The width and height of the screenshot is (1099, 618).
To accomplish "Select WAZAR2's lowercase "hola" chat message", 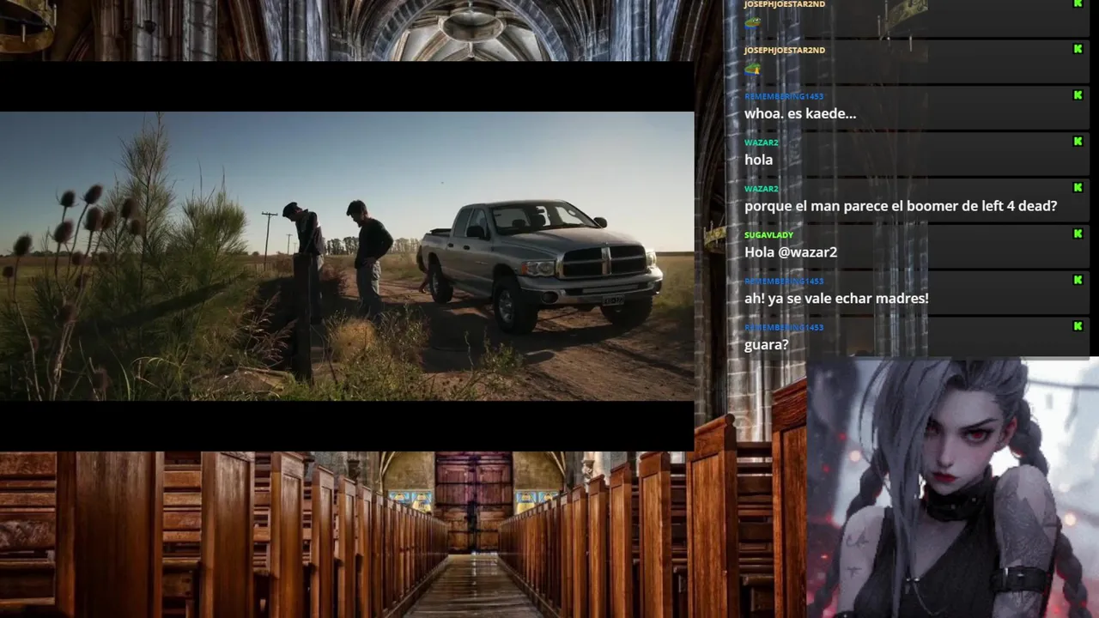I will point(758,160).
